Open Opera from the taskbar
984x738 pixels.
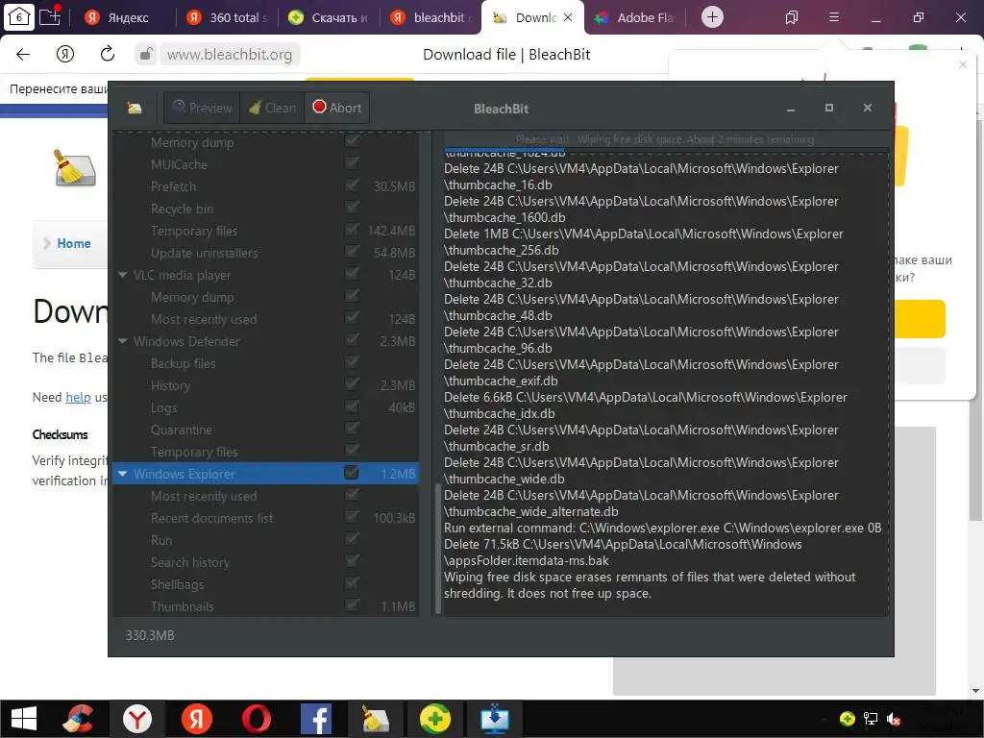click(x=256, y=719)
